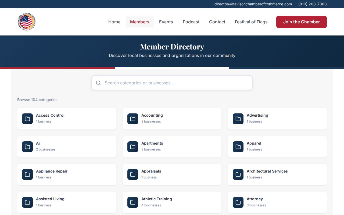Open the Accounting category name

point(152,115)
